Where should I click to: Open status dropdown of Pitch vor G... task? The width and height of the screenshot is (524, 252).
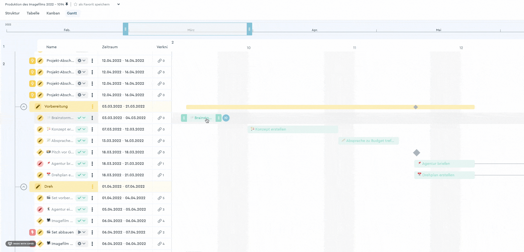[82, 152]
